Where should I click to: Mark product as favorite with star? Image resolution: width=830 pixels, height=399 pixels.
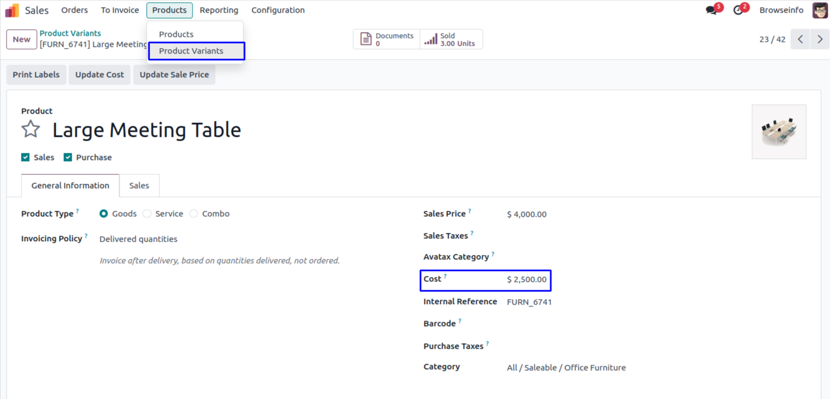click(31, 130)
